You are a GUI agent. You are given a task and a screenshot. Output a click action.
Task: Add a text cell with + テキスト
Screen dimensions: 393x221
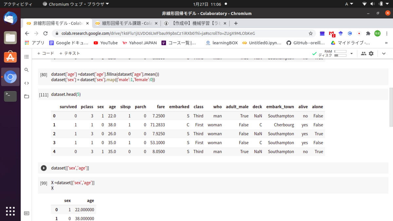tap(69, 53)
